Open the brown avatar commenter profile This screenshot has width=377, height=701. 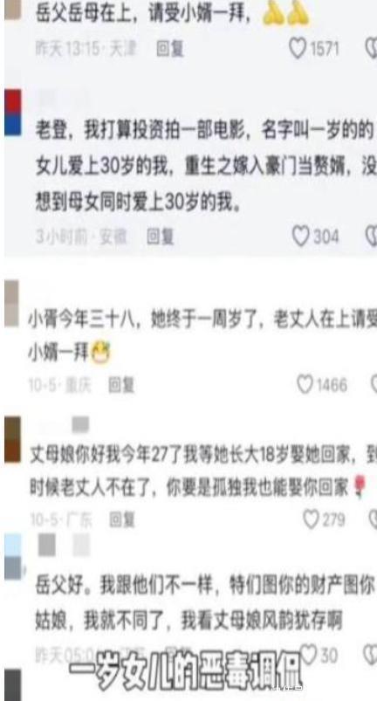pyautogui.click(x=12, y=439)
